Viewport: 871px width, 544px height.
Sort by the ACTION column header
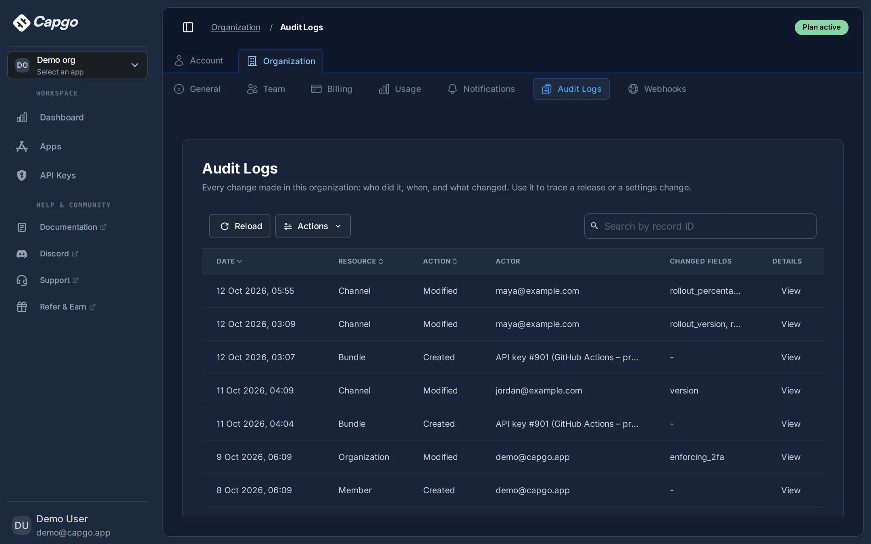click(x=440, y=261)
